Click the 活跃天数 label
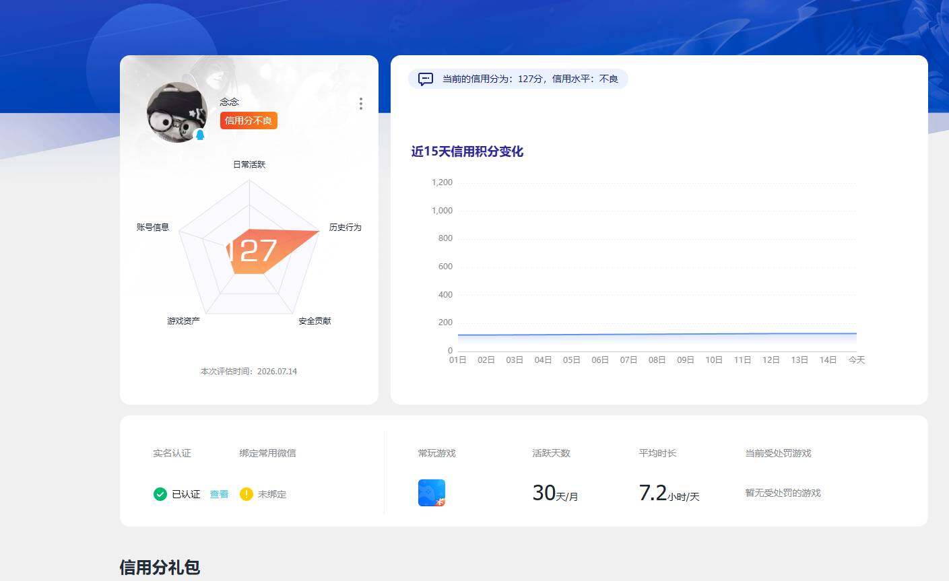The height and width of the screenshot is (581, 949). point(551,453)
